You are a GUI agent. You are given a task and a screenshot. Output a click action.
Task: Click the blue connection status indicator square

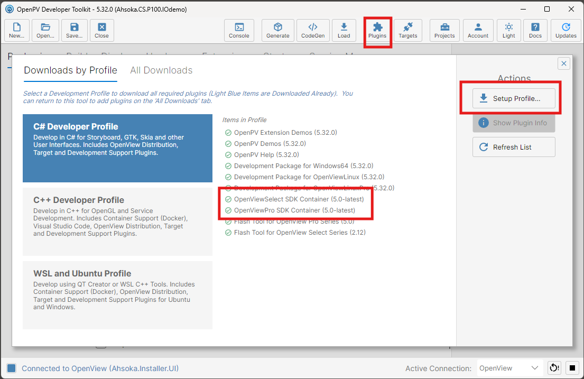12,368
